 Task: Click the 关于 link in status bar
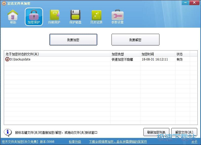[x=194, y=142]
